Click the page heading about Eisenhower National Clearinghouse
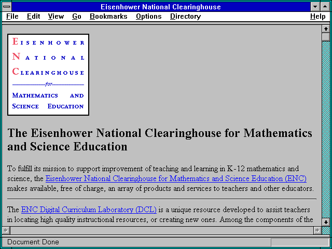The image size is (332, 249). (160, 140)
